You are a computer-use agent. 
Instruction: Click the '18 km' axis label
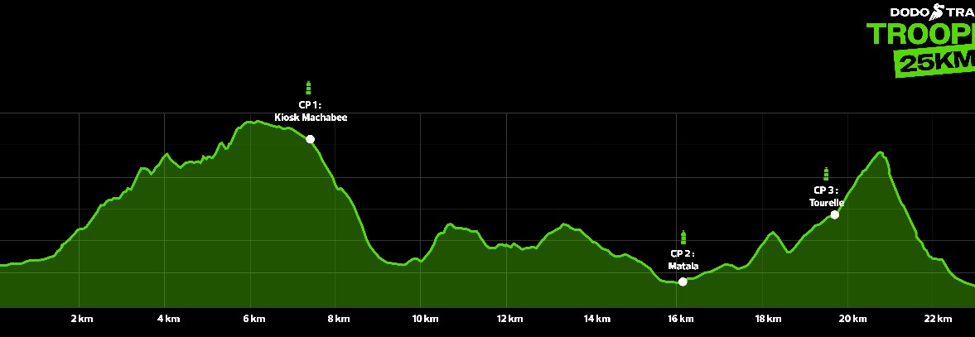pyautogui.click(x=768, y=319)
